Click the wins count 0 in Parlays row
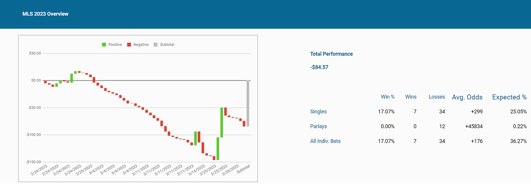531x189 pixels. tap(415, 126)
